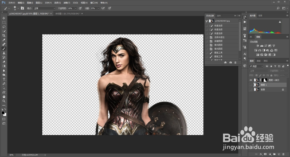Select the Clone Stamp tool

pyautogui.click(x=4, y=53)
